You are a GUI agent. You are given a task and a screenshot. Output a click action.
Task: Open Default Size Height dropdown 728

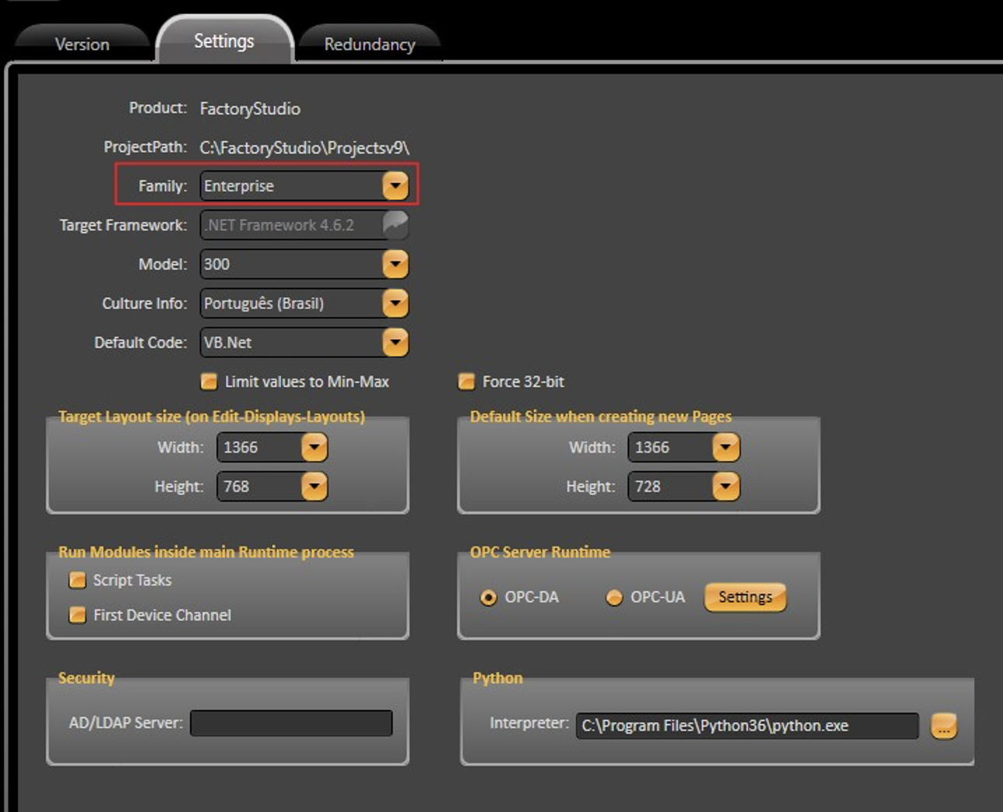[726, 486]
